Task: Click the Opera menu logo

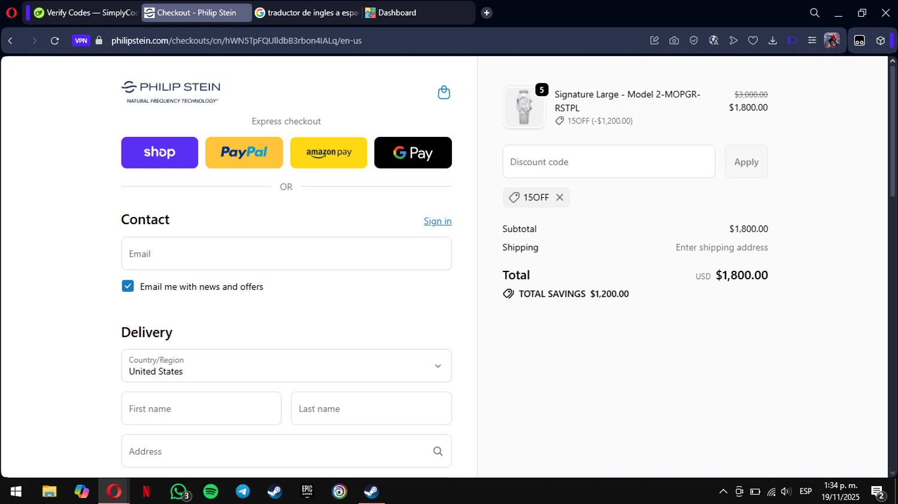Action: (x=11, y=13)
